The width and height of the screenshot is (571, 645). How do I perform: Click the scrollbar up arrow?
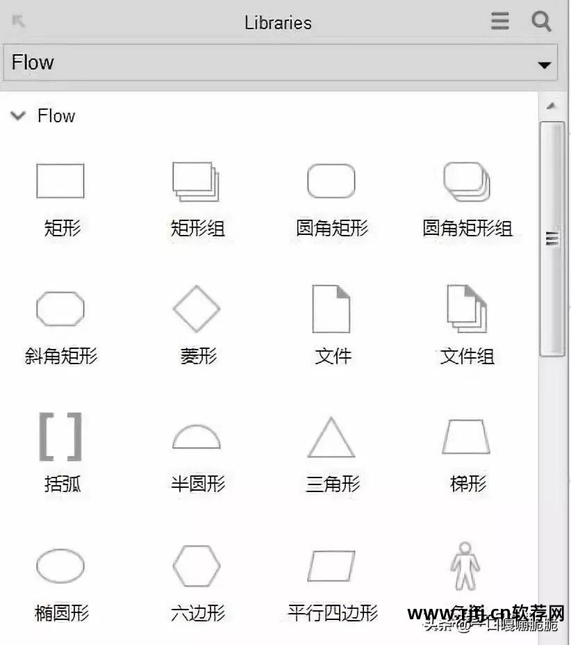(552, 106)
